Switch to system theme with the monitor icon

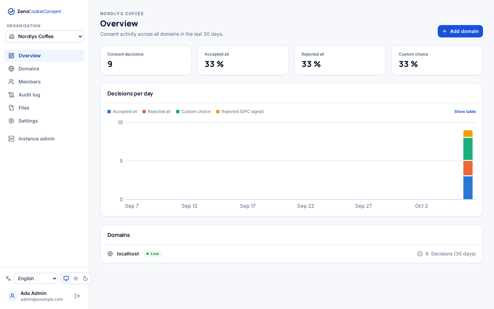(66, 278)
